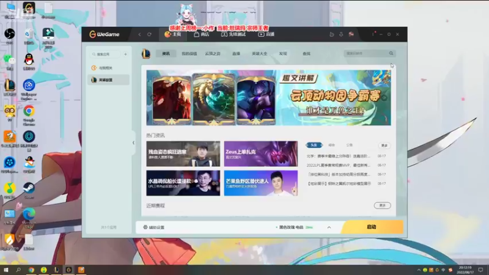This screenshot has height=275, width=489.
Task: Click the 黑色玫瑰 电信 server text
Action: (292, 227)
